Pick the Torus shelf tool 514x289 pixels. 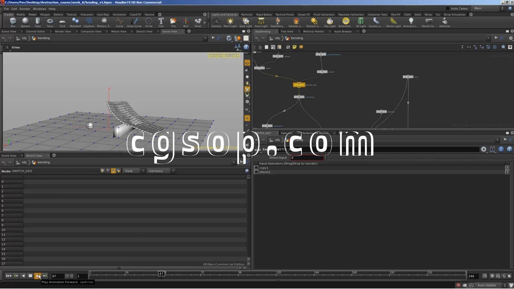[50, 22]
